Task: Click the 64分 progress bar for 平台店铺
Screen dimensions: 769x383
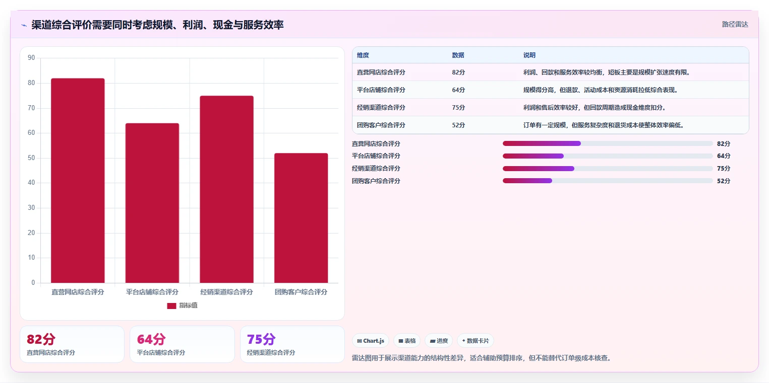Action: click(x=608, y=156)
